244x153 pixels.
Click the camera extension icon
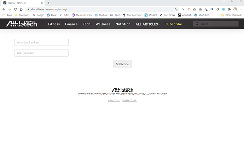(200, 9)
